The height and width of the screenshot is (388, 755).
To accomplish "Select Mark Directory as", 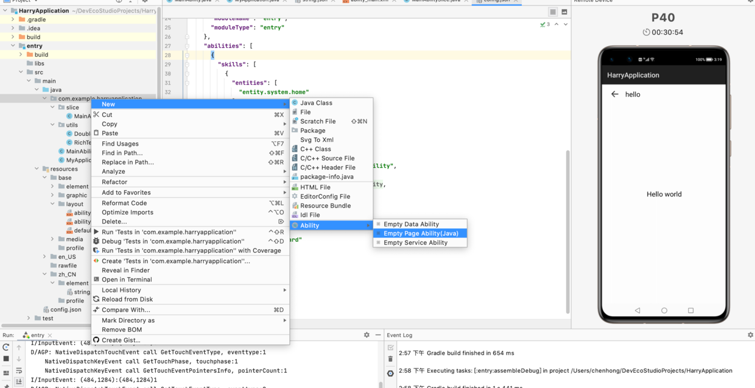I will pos(190,320).
